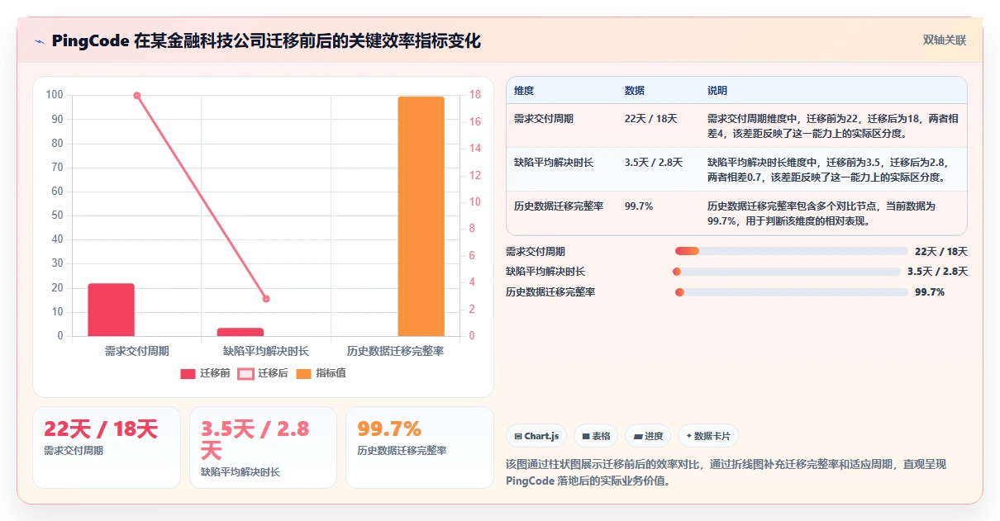Viewport: 1000px width, 521px height.
Task: Click the 数据 table column header
Action: coord(635,90)
